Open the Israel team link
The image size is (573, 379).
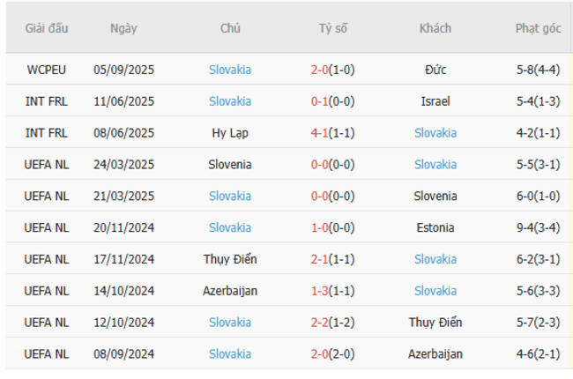[x=435, y=101]
